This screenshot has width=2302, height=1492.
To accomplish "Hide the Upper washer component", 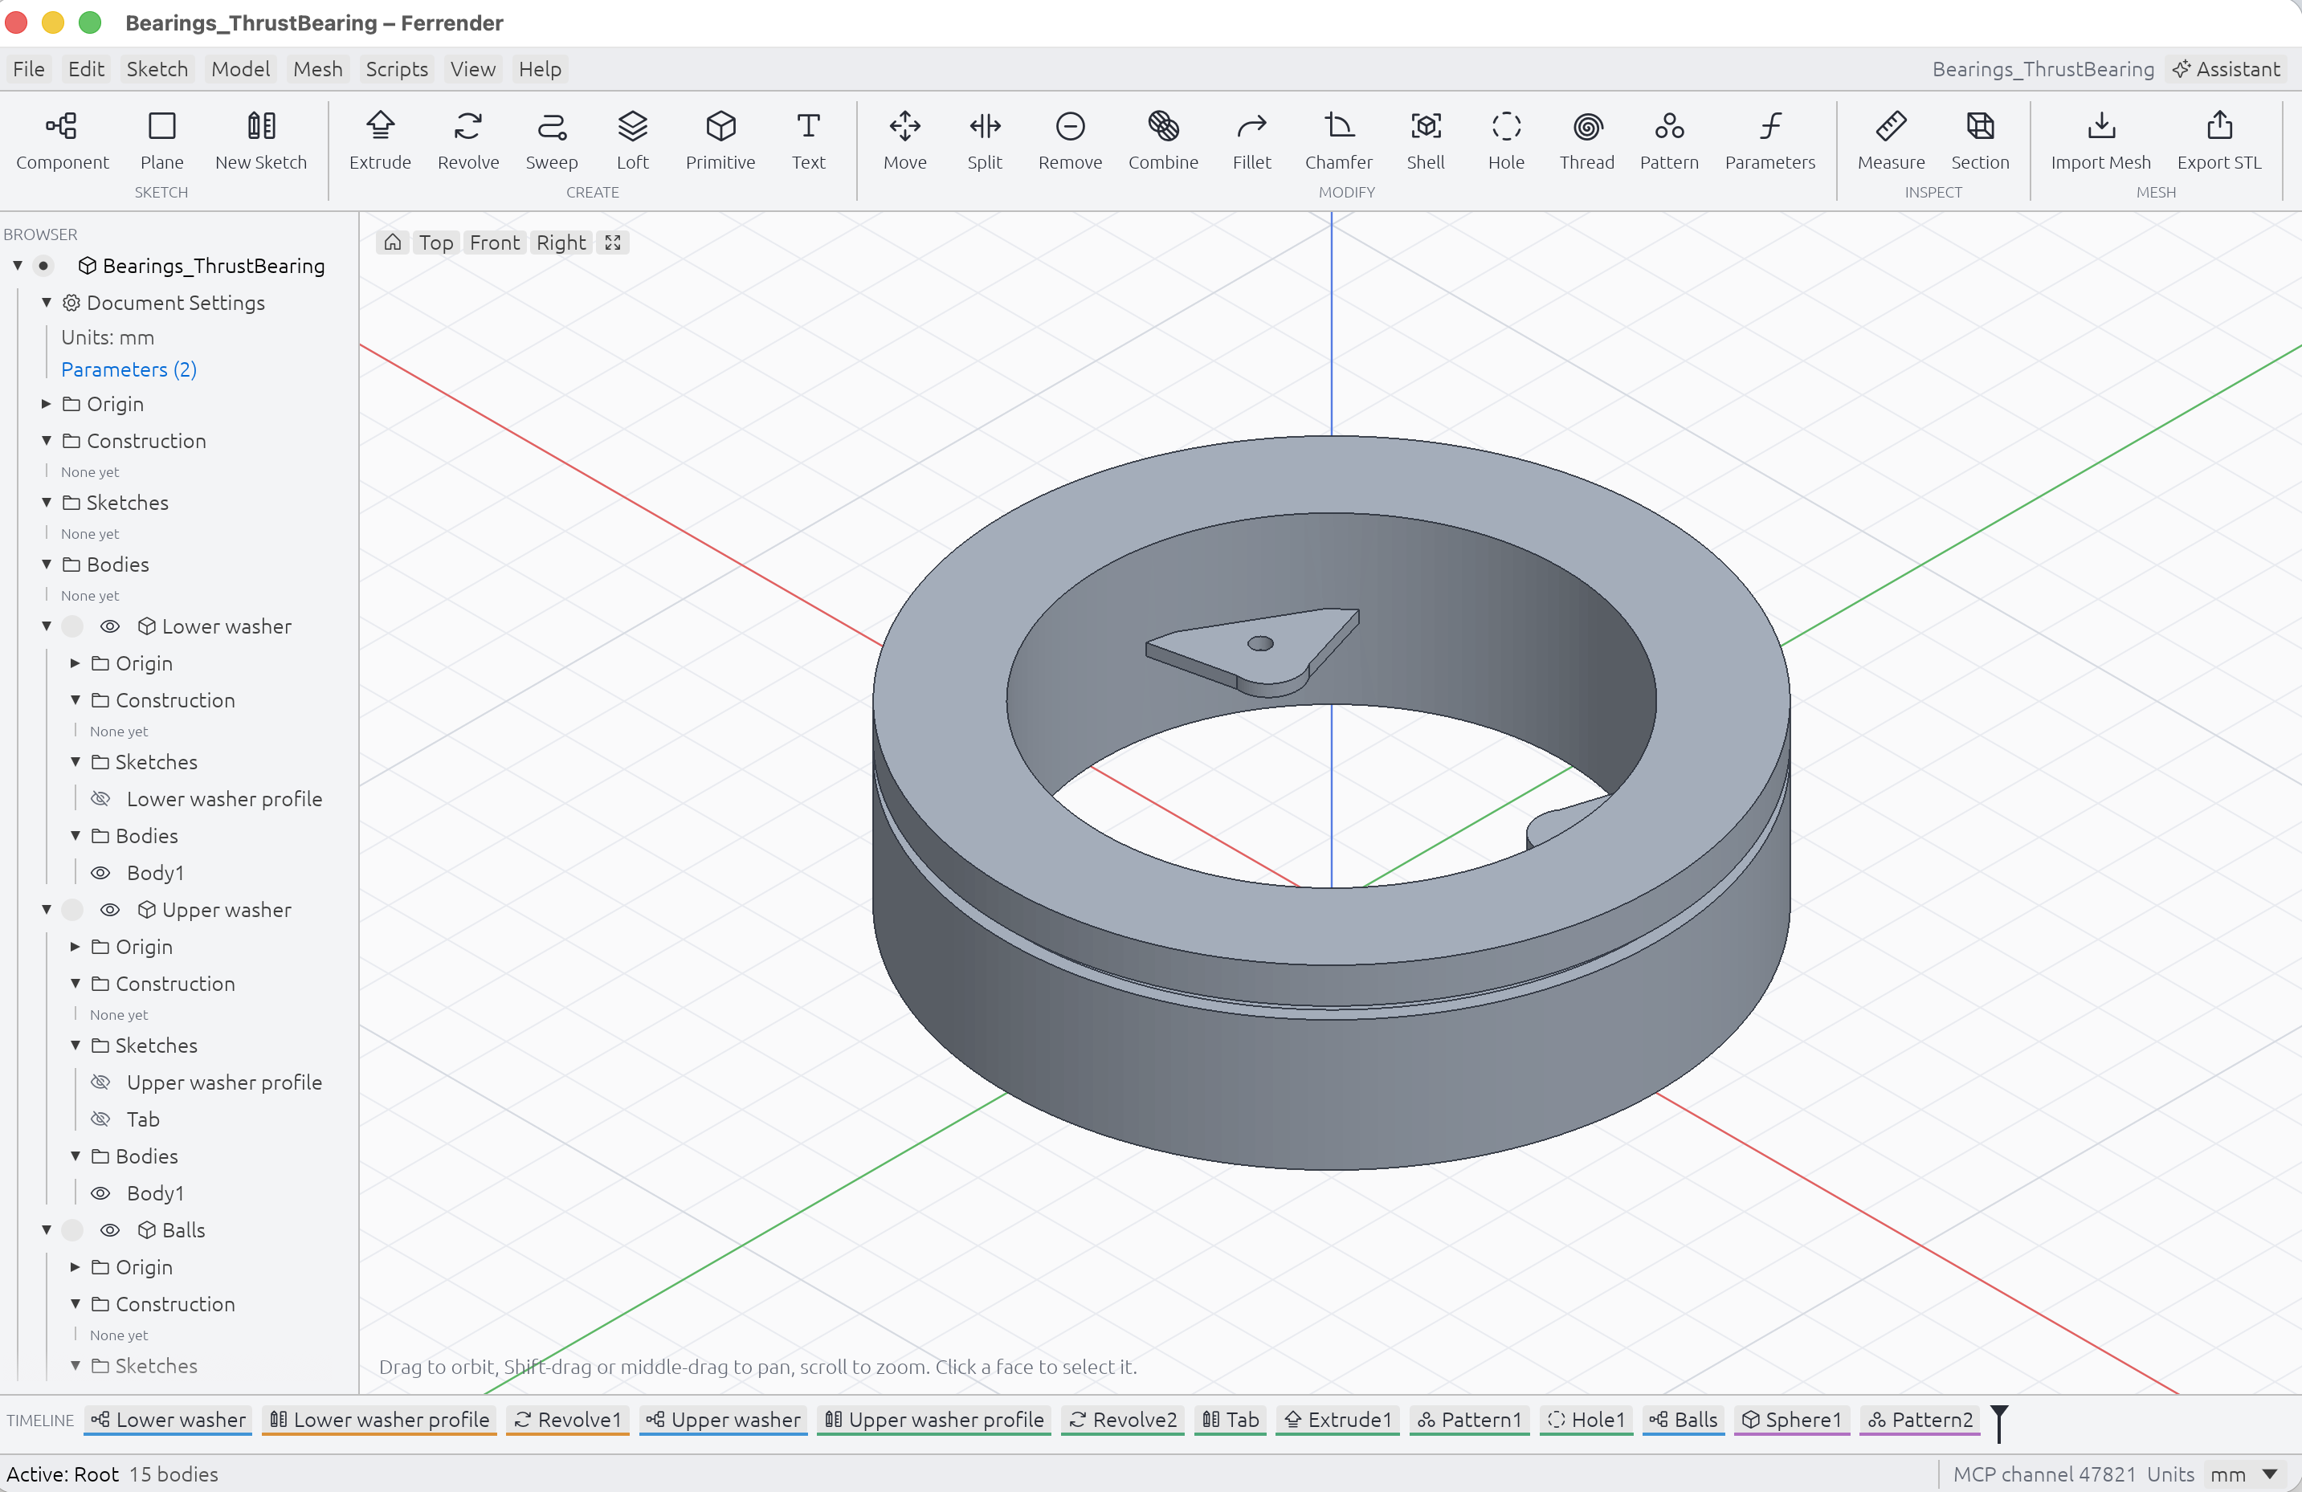I will click(110, 910).
